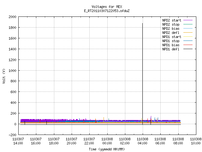The width and height of the screenshot is (202, 152).
Task: Click the 'NPD1 bias' legend label
Action: (x=171, y=45)
